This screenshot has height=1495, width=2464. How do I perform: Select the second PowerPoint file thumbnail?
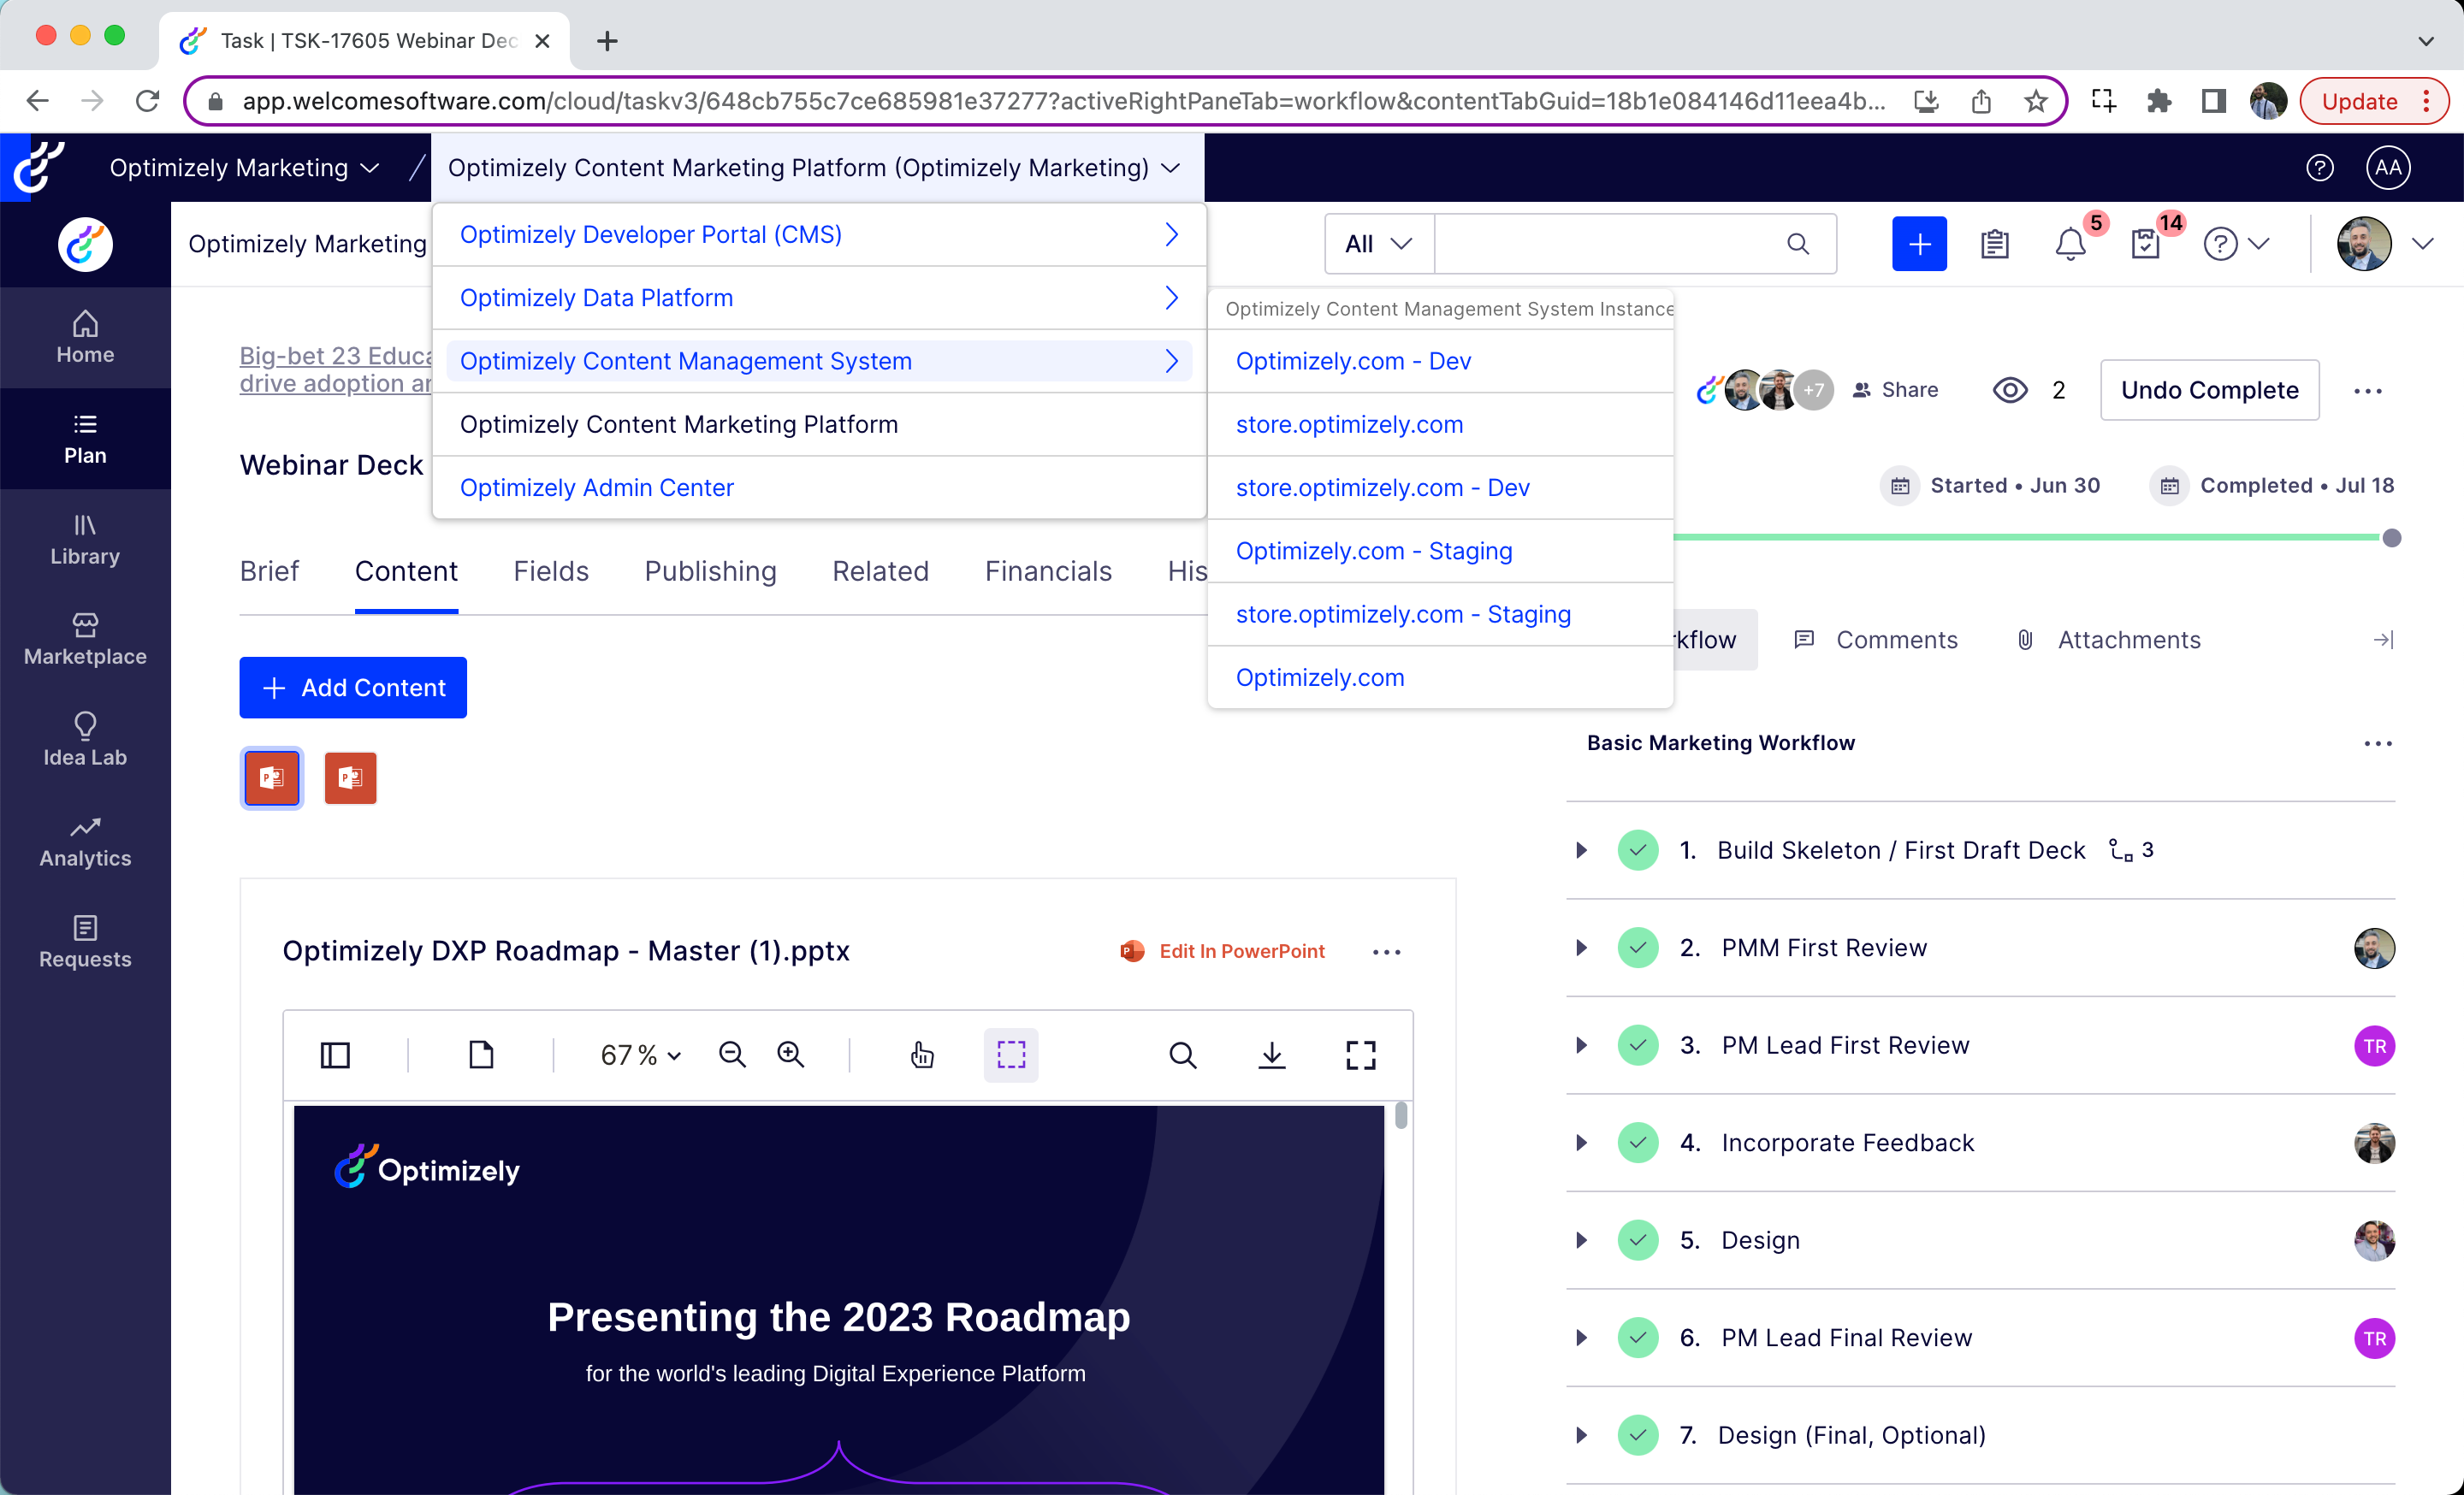click(350, 777)
